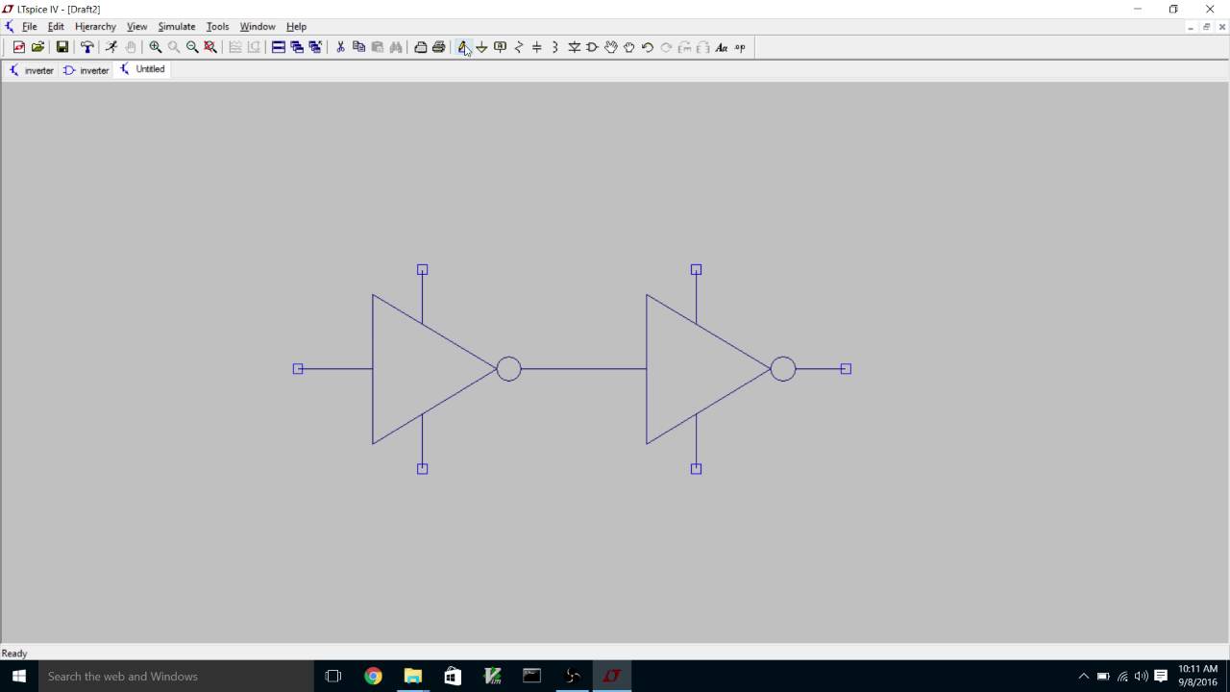Click the bottom pin of the left inverter
Viewport: 1230px width, 692px height.
(x=422, y=469)
